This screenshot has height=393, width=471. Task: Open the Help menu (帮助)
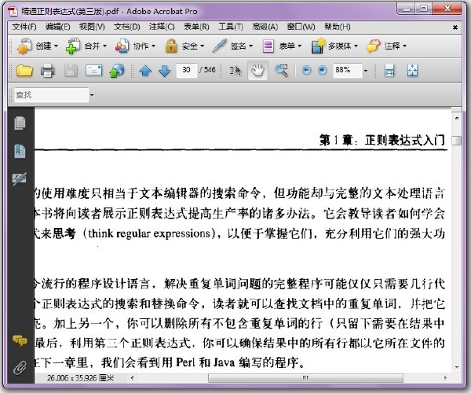pyautogui.click(x=338, y=27)
